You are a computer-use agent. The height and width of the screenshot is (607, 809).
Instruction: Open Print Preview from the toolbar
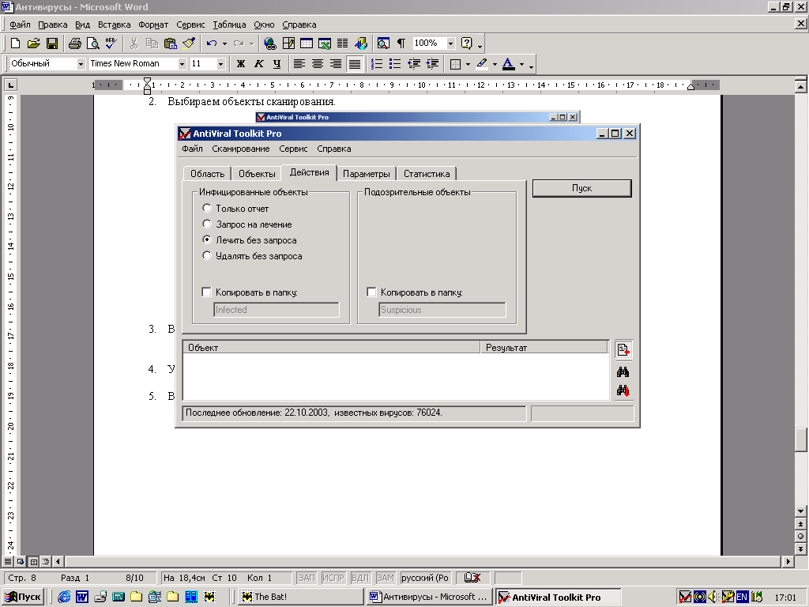pos(93,43)
